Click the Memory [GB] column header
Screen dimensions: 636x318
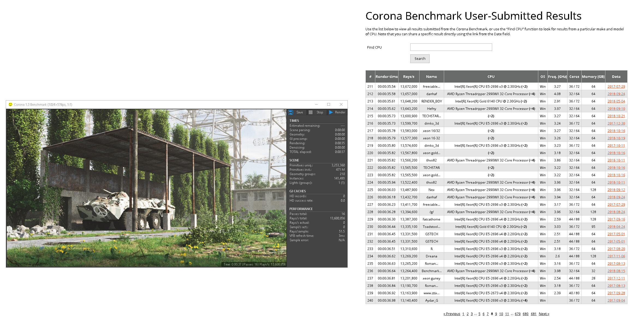[x=593, y=76]
